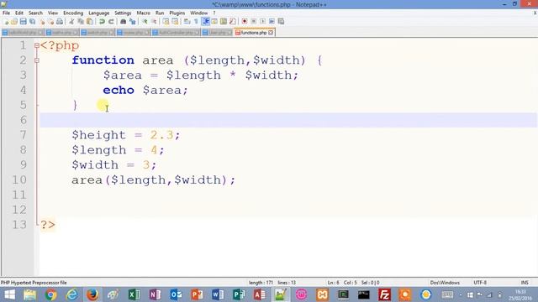Click the INS insert mode indicator
Viewport: 538px width, 302px height.
pyautogui.click(x=525, y=283)
